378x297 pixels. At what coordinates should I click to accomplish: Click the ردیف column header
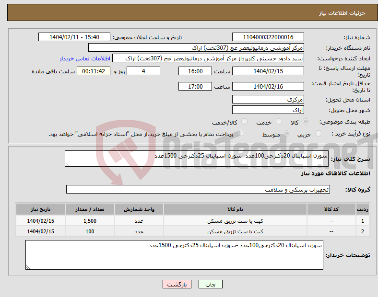tap(362, 209)
